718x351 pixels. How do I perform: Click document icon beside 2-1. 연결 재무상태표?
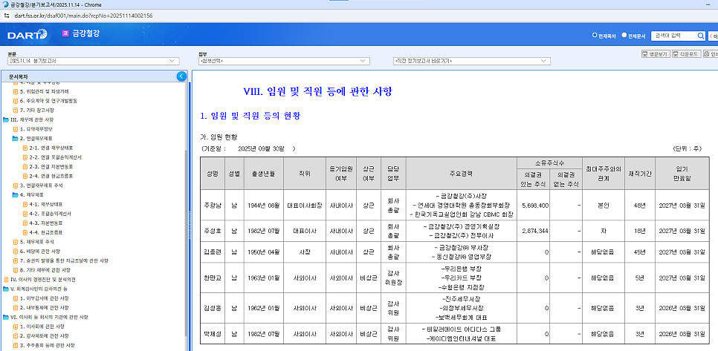coord(25,148)
